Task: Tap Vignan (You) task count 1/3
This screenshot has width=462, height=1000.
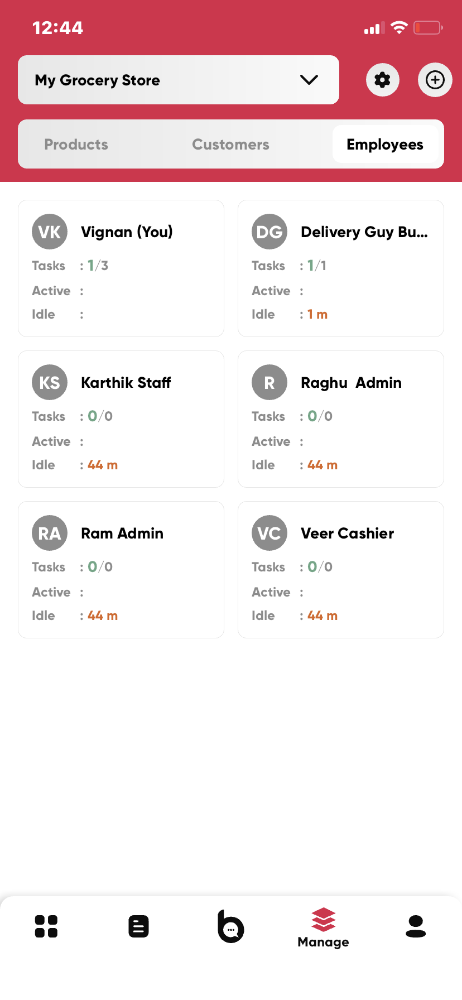Action: click(x=98, y=266)
